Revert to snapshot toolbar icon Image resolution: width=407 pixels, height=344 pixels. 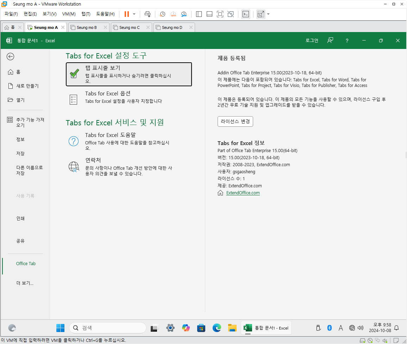173,14
